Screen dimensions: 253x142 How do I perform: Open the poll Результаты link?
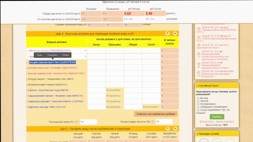pos(208,122)
